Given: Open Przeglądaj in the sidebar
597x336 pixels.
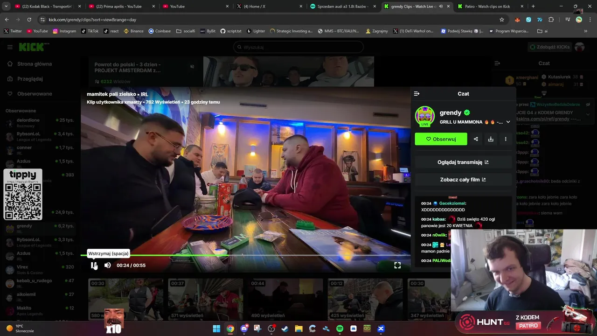Looking at the screenshot, I should click(x=30, y=79).
